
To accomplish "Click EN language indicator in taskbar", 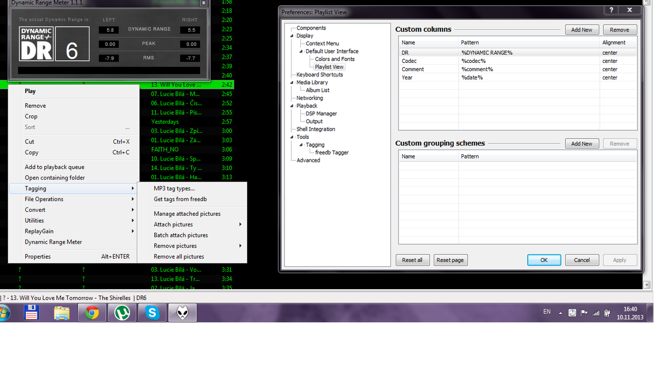I will coord(547,312).
